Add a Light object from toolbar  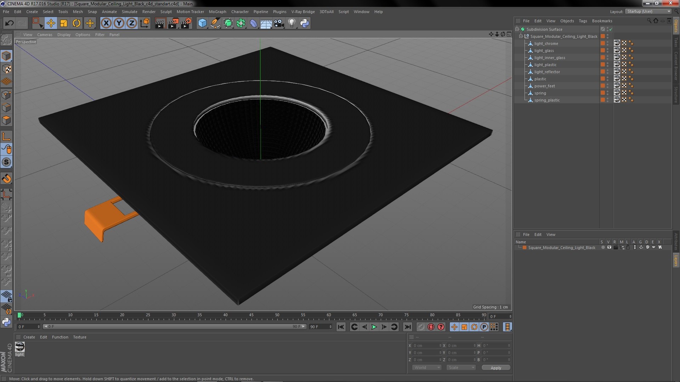(x=291, y=23)
